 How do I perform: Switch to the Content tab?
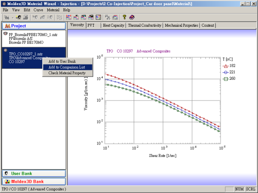[208, 25]
